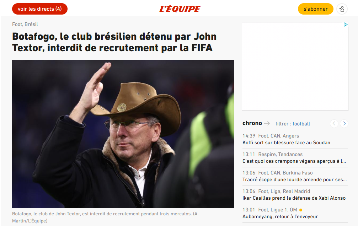This screenshot has height=226, width=358.
Task: Click the s'abonner subscribe button
Action: point(316,9)
